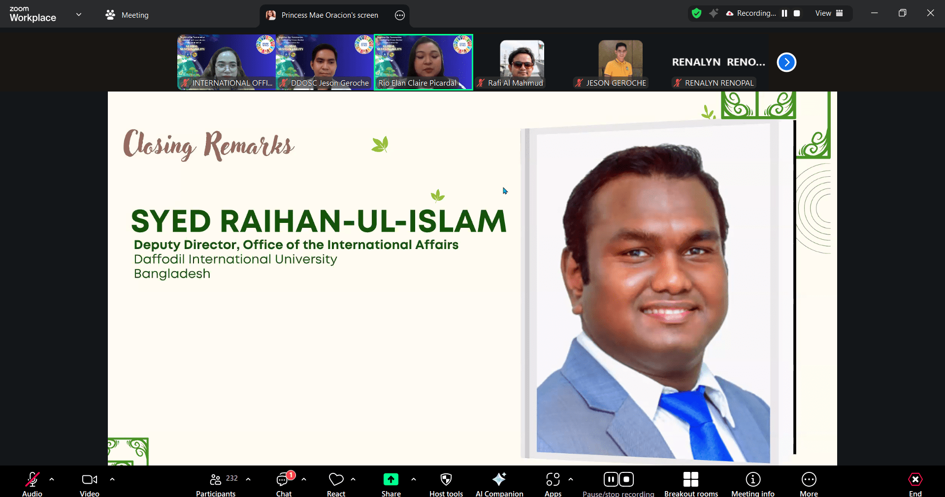
Task: Click the green Share screen icon
Action: point(391,480)
